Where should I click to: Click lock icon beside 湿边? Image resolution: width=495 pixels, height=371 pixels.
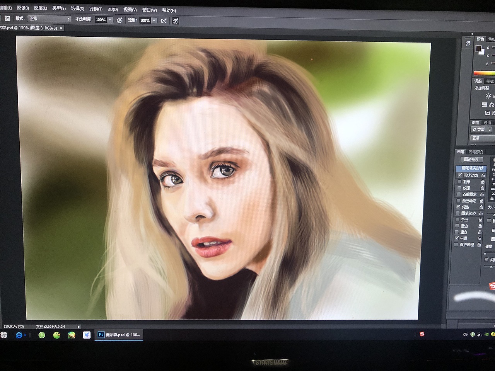coord(480,226)
